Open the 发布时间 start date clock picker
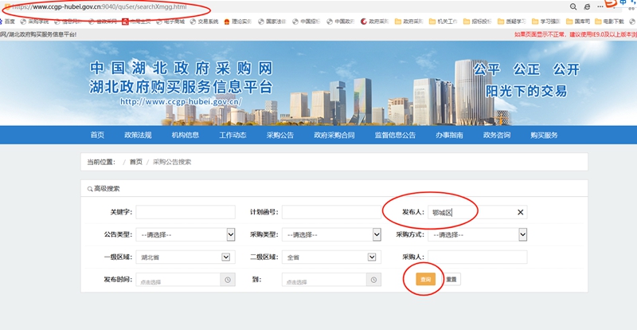 pyautogui.click(x=228, y=280)
